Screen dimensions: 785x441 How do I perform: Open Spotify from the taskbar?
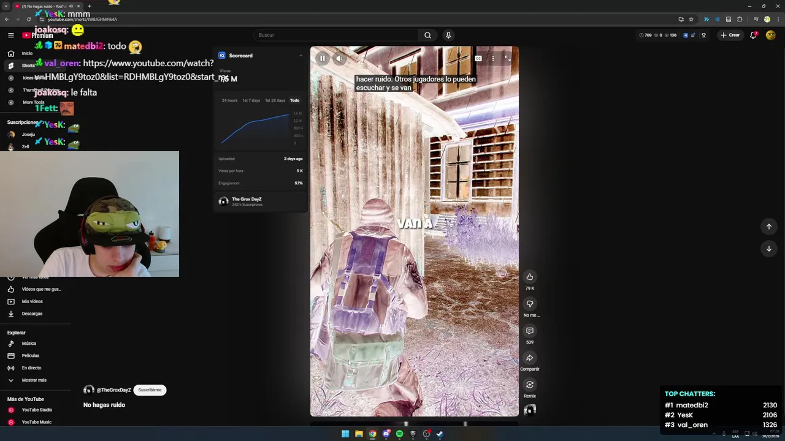pyautogui.click(x=399, y=434)
